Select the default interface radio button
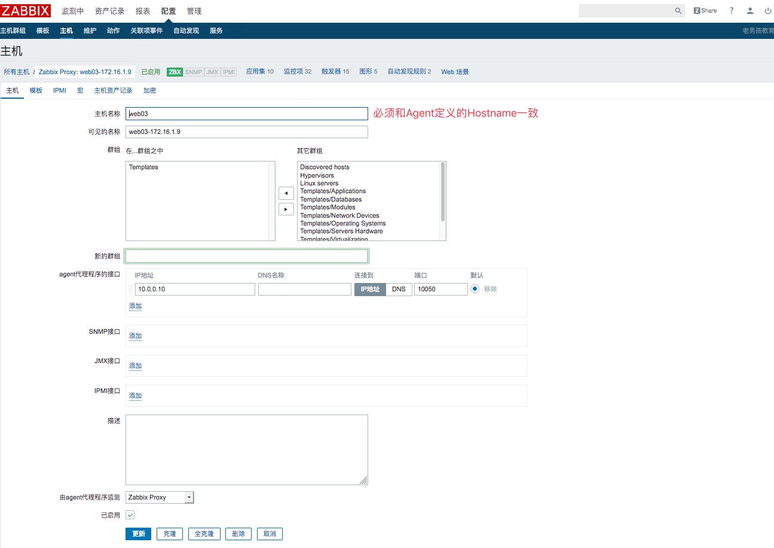The width and height of the screenshot is (774, 548). (475, 288)
